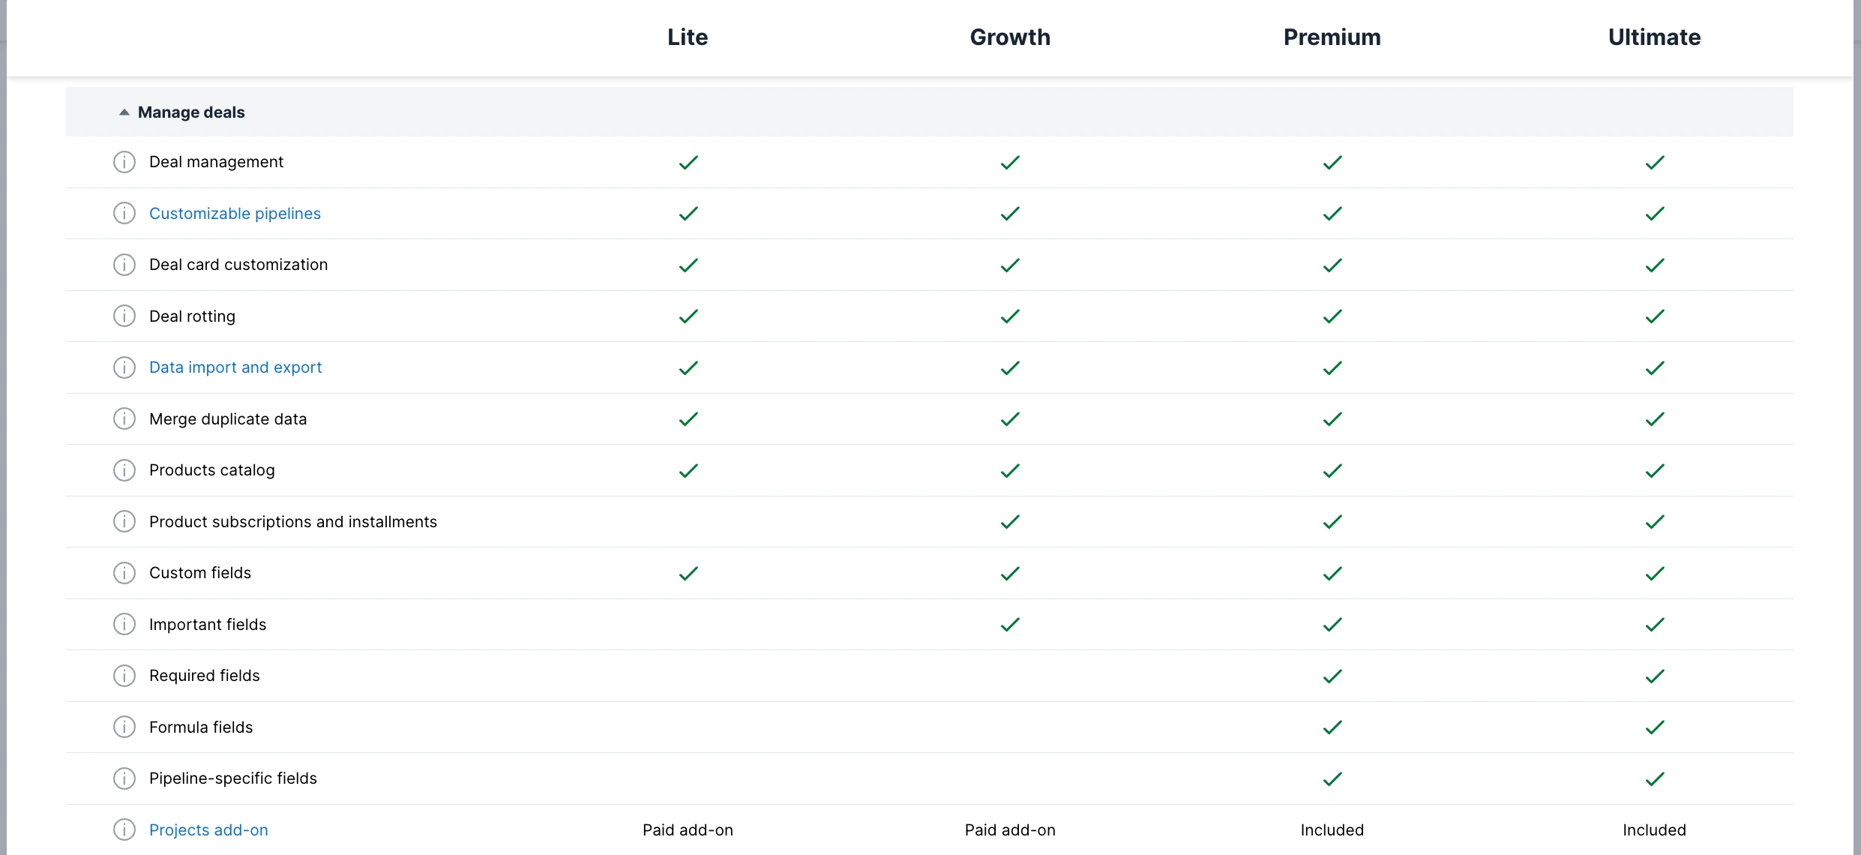Click the Pipeline-specific fields info icon
Viewport: 1861px width, 855px height.
124,778
